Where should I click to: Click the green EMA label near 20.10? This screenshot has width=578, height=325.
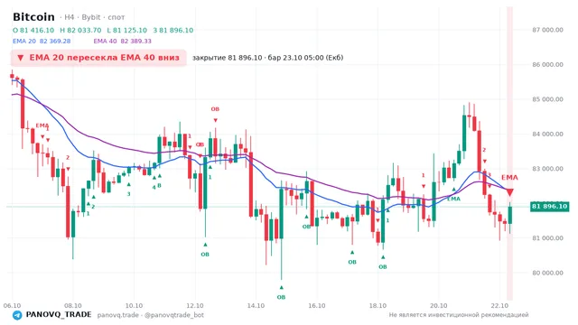[453, 199]
